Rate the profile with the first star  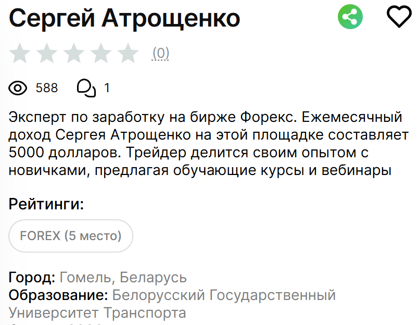(x=19, y=53)
